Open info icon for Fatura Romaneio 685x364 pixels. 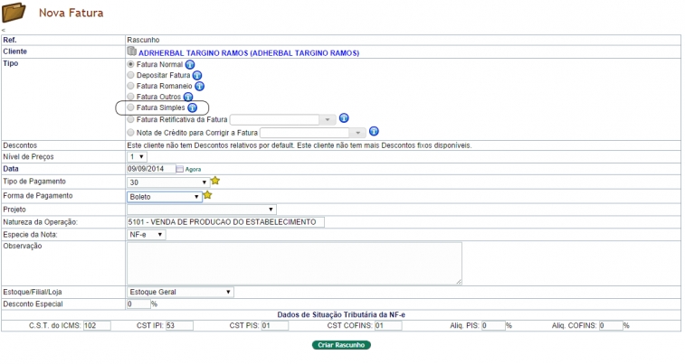pyautogui.click(x=199, y=86)
